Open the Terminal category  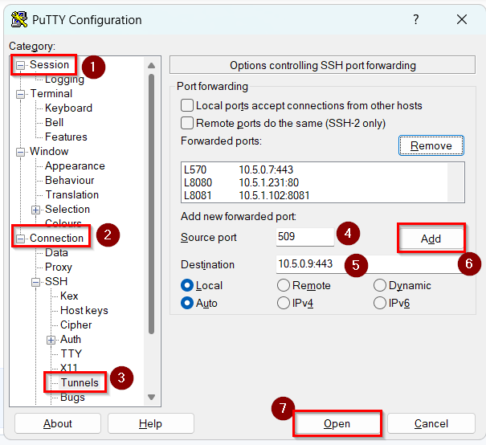click(51, 93)
